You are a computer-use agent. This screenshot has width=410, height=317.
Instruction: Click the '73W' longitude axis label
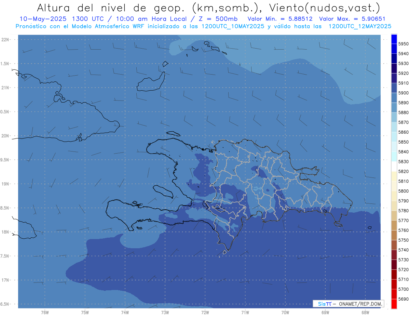[x=165, y=312]
